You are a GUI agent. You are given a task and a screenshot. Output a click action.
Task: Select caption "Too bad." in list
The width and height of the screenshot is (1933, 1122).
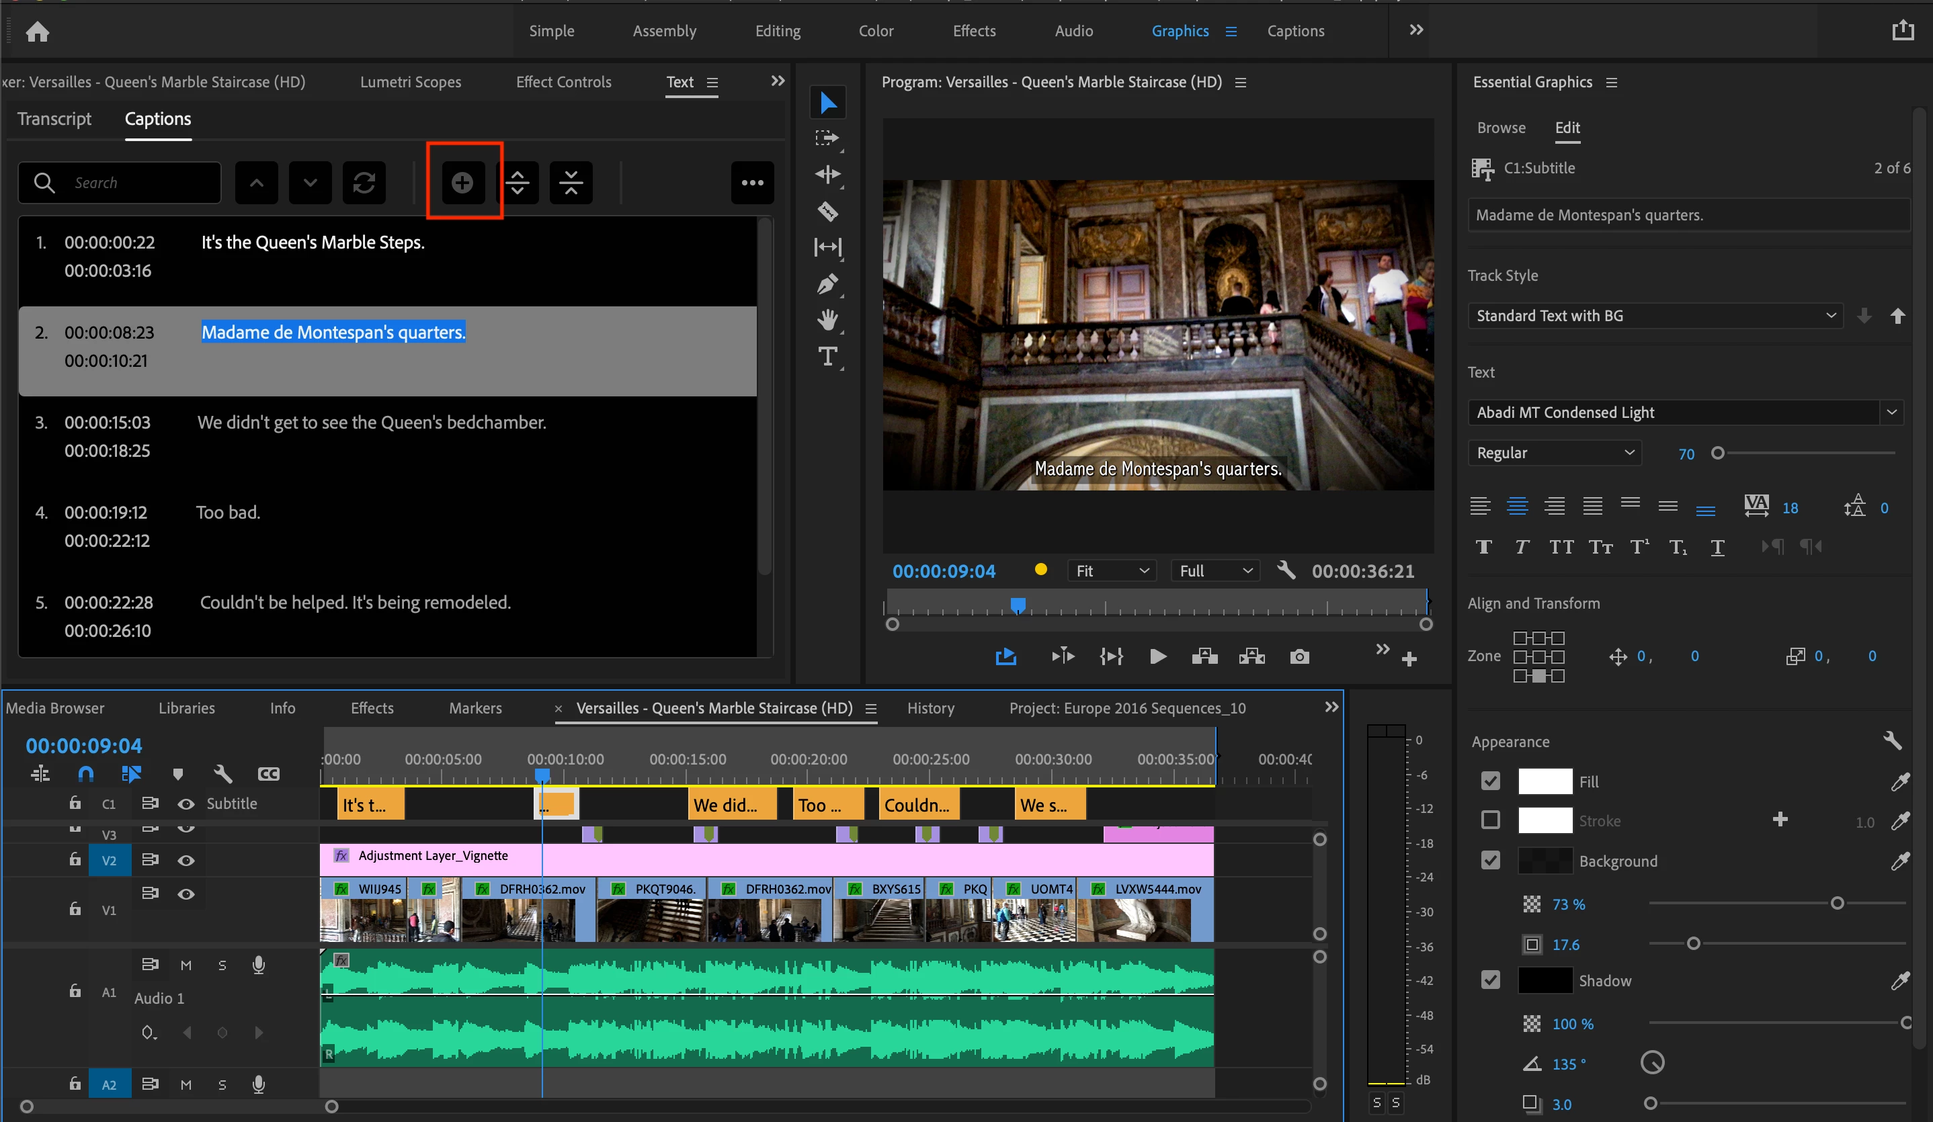click(228, 513)
